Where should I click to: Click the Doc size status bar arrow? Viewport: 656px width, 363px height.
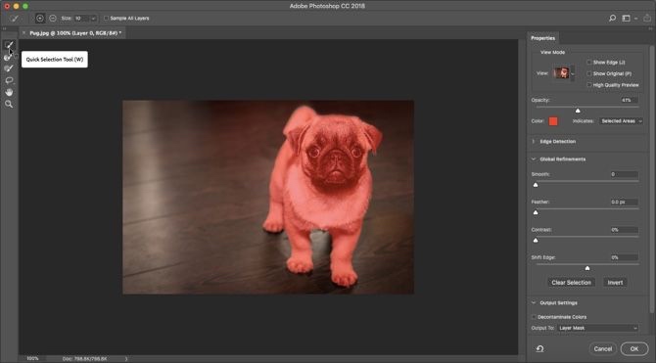coord(126,359)
